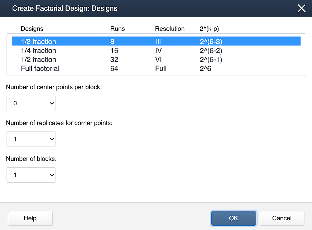Screen dimensions: 312x230
Task: Select the 2^(6-3) design notation
Action: point(211,42)
